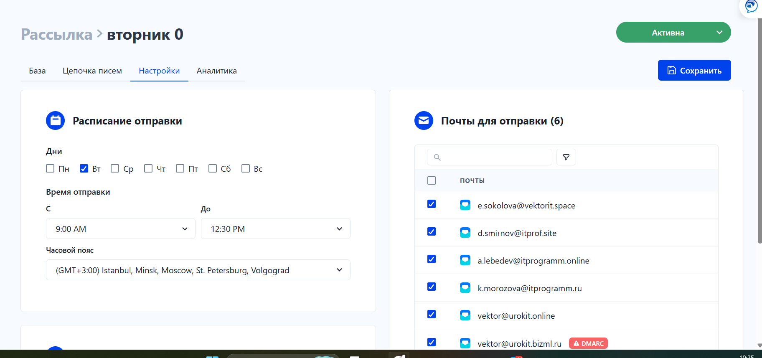Click the d.smirnov@itprof.site address text
762x358 pixels.
point(517,233)
